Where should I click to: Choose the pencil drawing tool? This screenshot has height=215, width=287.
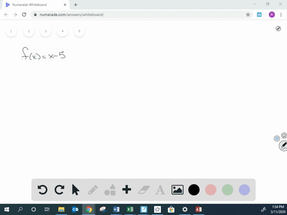point(93,190)
